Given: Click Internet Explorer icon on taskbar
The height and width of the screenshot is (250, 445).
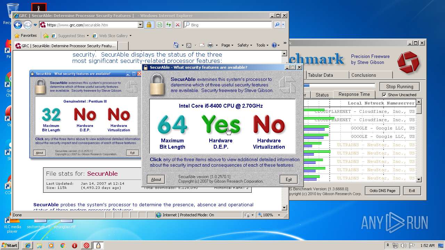Looking at the screenshot, I should coord(27,245).
